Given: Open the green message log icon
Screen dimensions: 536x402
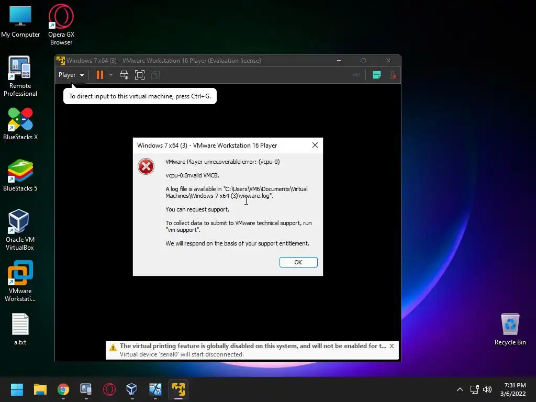Looking at the screenshot, I should (x=377, y=75).
